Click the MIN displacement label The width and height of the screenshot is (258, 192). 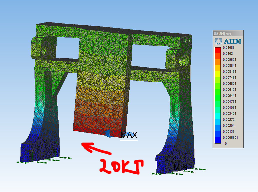pyautogui.click(x=180, y=167)
